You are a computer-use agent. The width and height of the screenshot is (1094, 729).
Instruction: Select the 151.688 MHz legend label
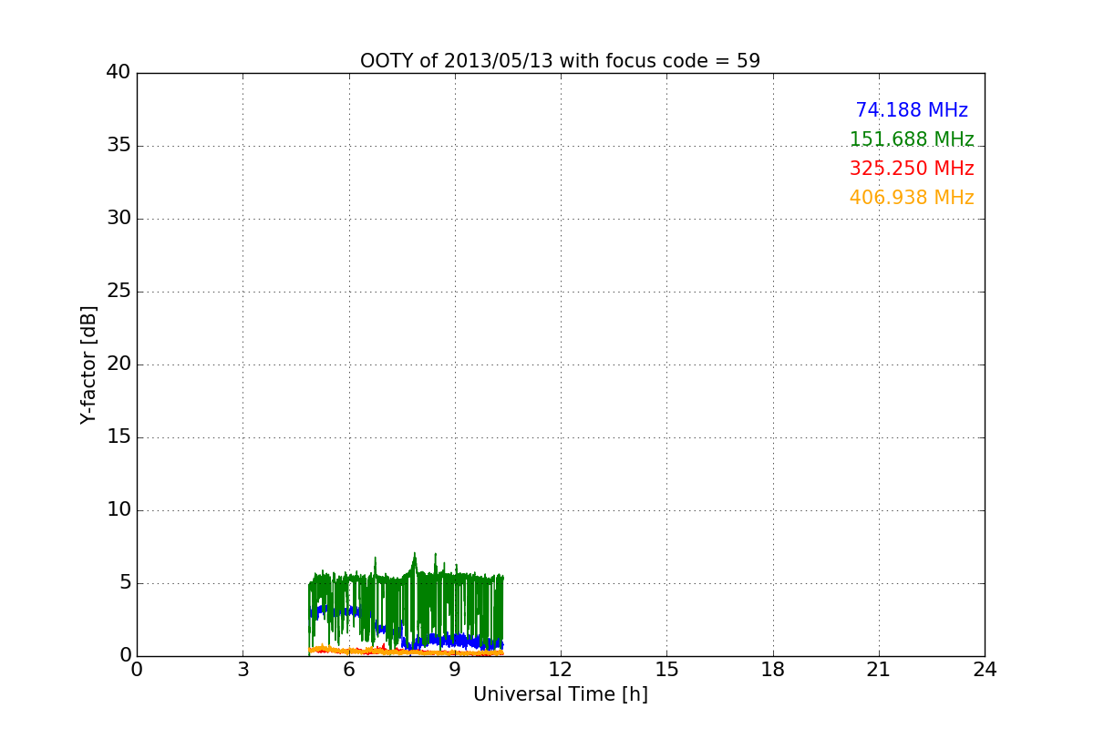click(912, 139)
